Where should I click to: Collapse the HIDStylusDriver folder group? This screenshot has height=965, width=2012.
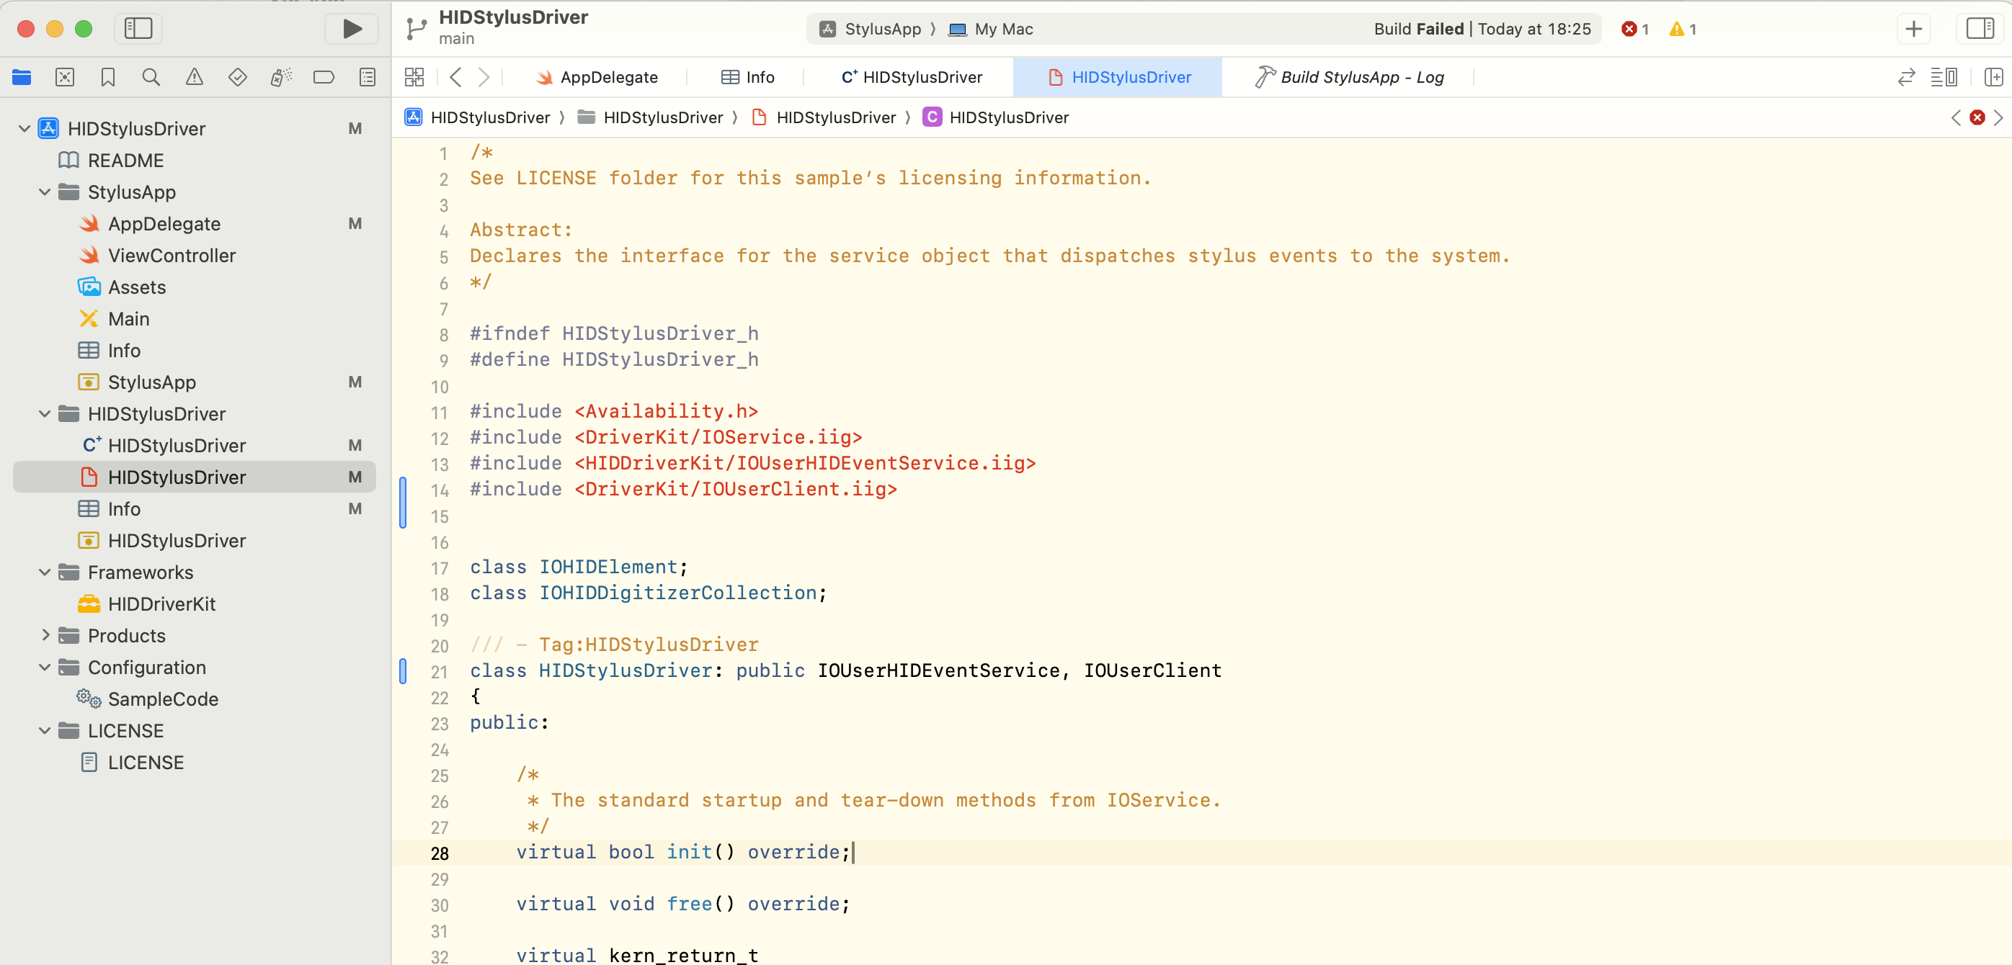[45, 414]
